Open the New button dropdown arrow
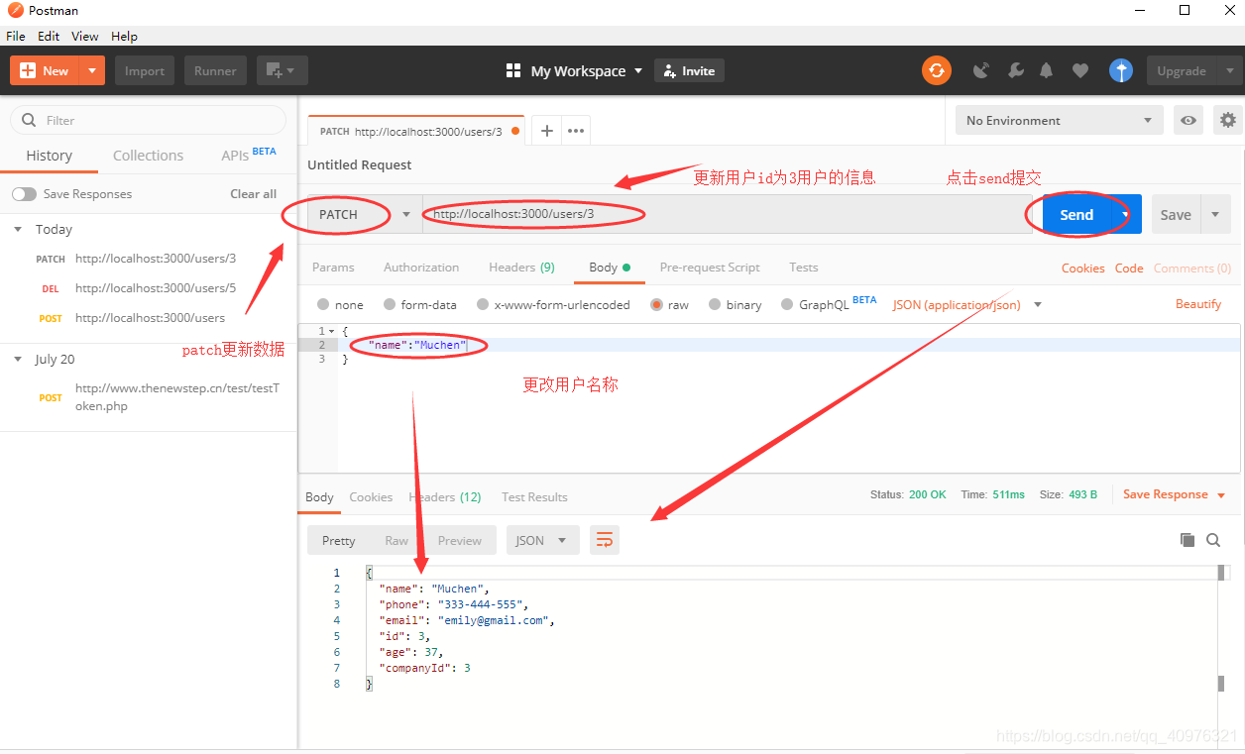Screen dimensions: 1245x754 (92, 70)
